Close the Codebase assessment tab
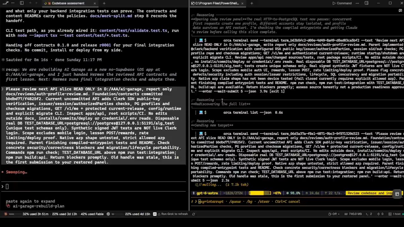This screenshot has height=227, width=404. point(95,3)
